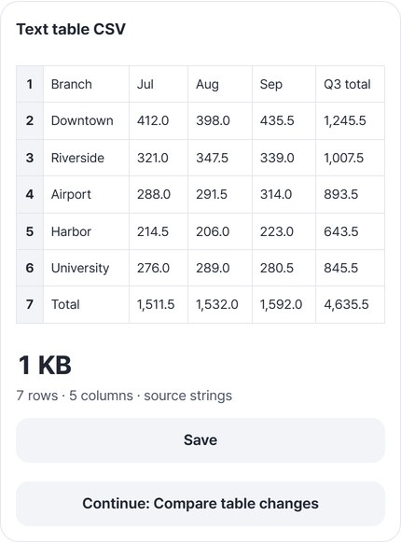
Task: Click Riverside Q3 total 1,007.5
Action: [350, 158]
